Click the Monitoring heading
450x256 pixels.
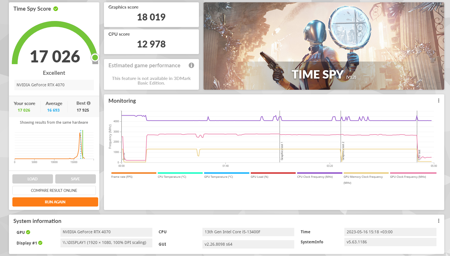point(122,101)
